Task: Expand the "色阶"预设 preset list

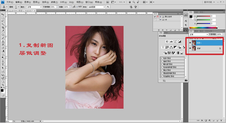Action: coord(162,58)
